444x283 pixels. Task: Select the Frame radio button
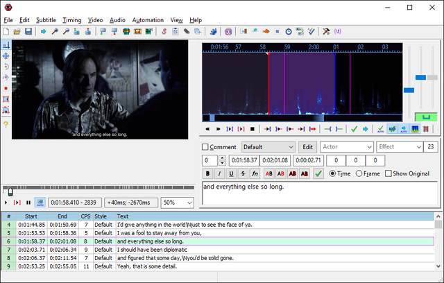359,173
